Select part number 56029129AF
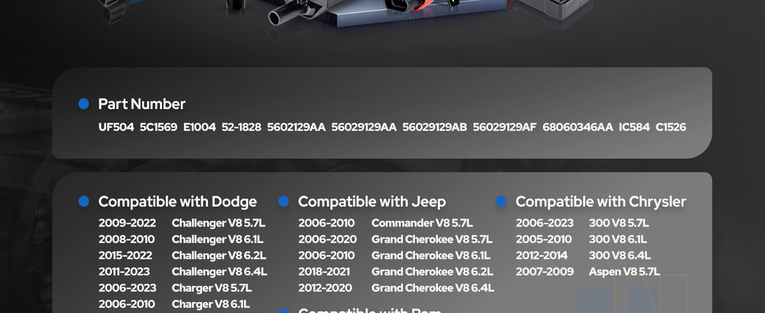The height and width of the screenshot is (313, 765). [505, 127]
